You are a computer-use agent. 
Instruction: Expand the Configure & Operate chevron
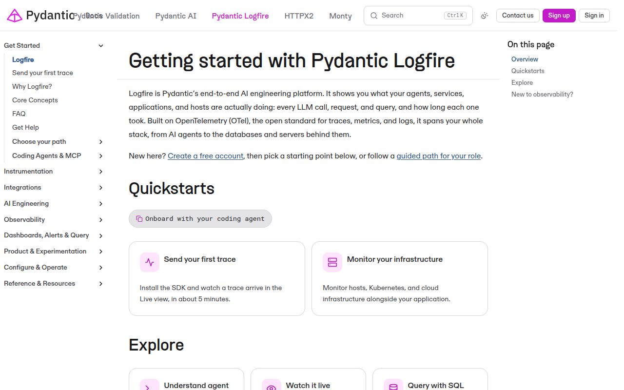101,268
